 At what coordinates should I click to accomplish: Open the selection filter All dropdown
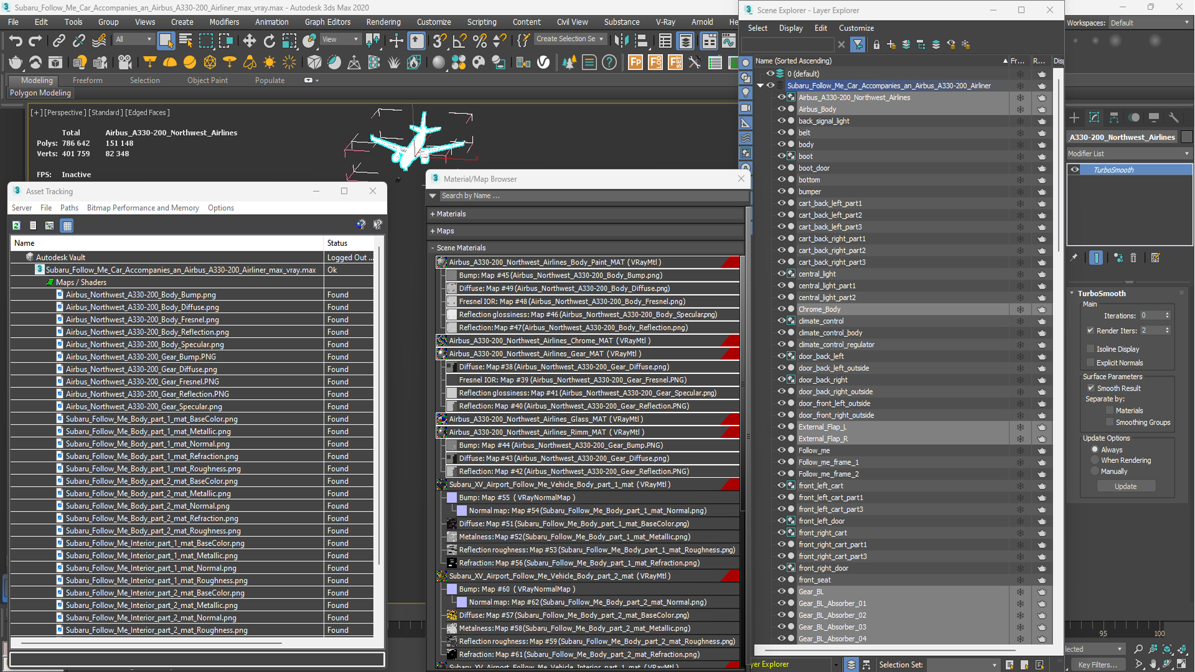[x=133, y=39]
